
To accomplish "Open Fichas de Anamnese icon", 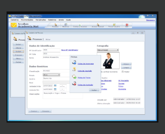I will pos(74,62).
